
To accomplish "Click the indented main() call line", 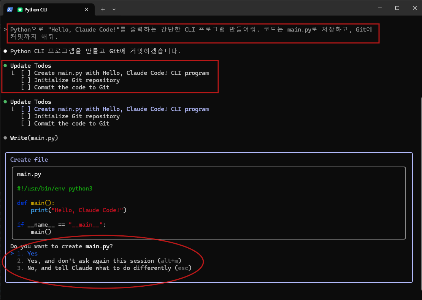I will [41, 232].
